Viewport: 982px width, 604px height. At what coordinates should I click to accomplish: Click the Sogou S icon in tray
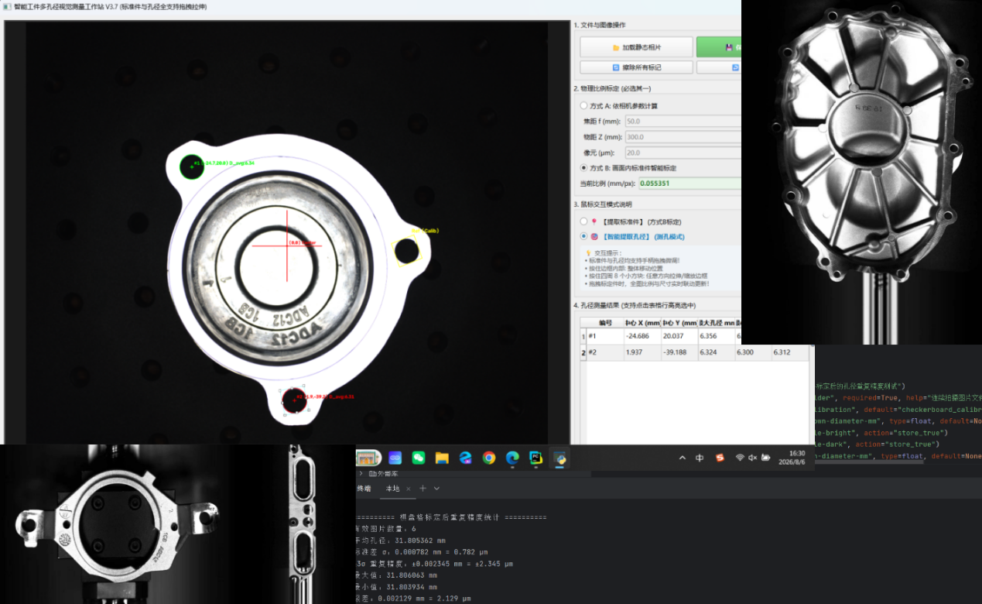pos(719,458)
